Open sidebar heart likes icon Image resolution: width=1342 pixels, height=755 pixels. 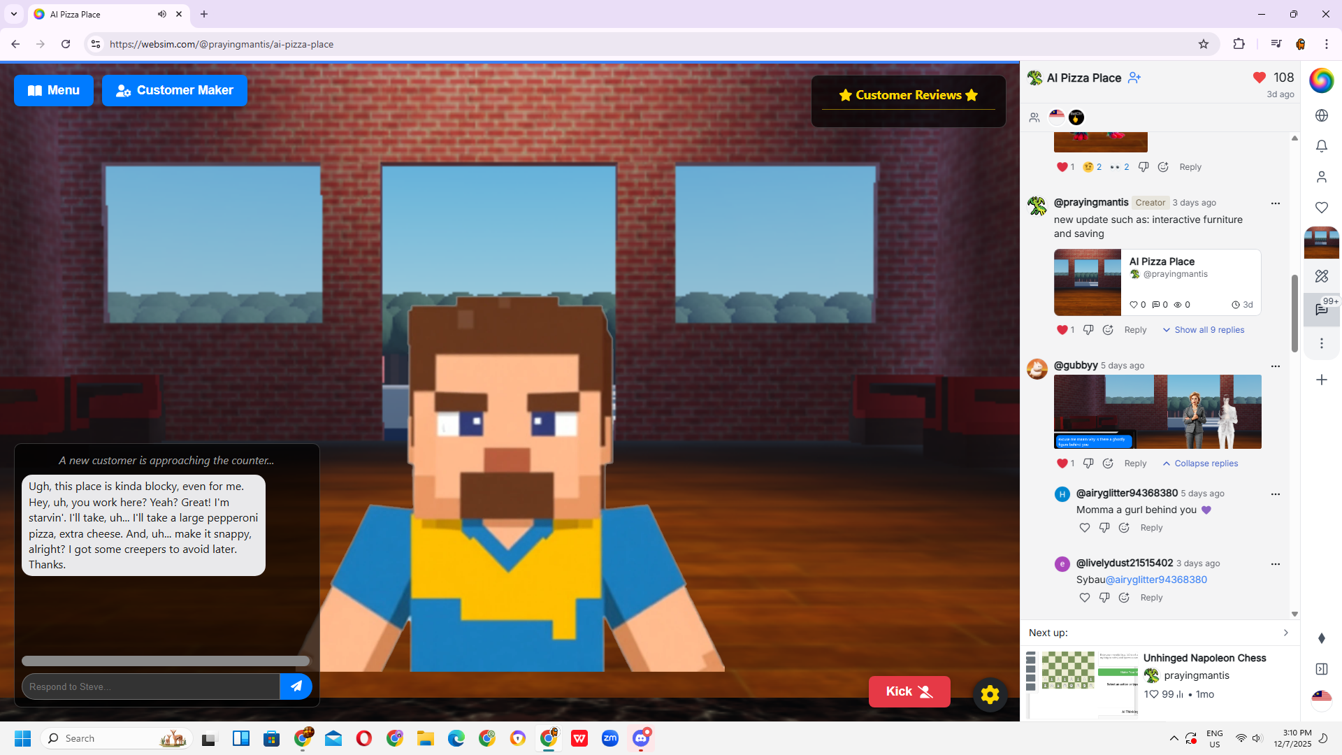tap(1321, 208)
